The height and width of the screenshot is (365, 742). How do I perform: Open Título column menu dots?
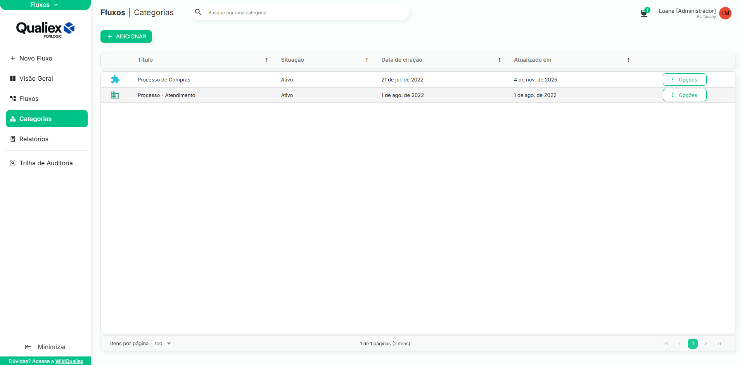(x=266, y=60)
